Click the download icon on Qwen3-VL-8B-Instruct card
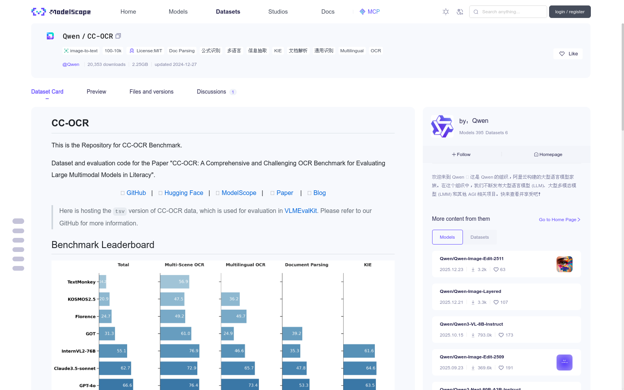 point(473,335)
